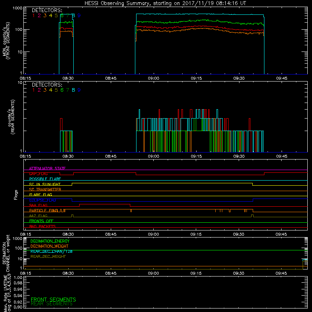Click DETECTORS: label in front segments panel

tap(47, 11)
